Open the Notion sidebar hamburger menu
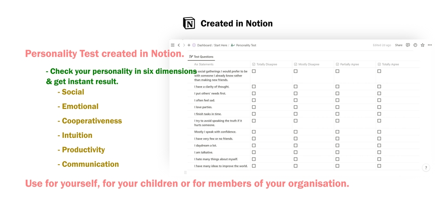Screen dimensions: 443x213 coord(173,45)
